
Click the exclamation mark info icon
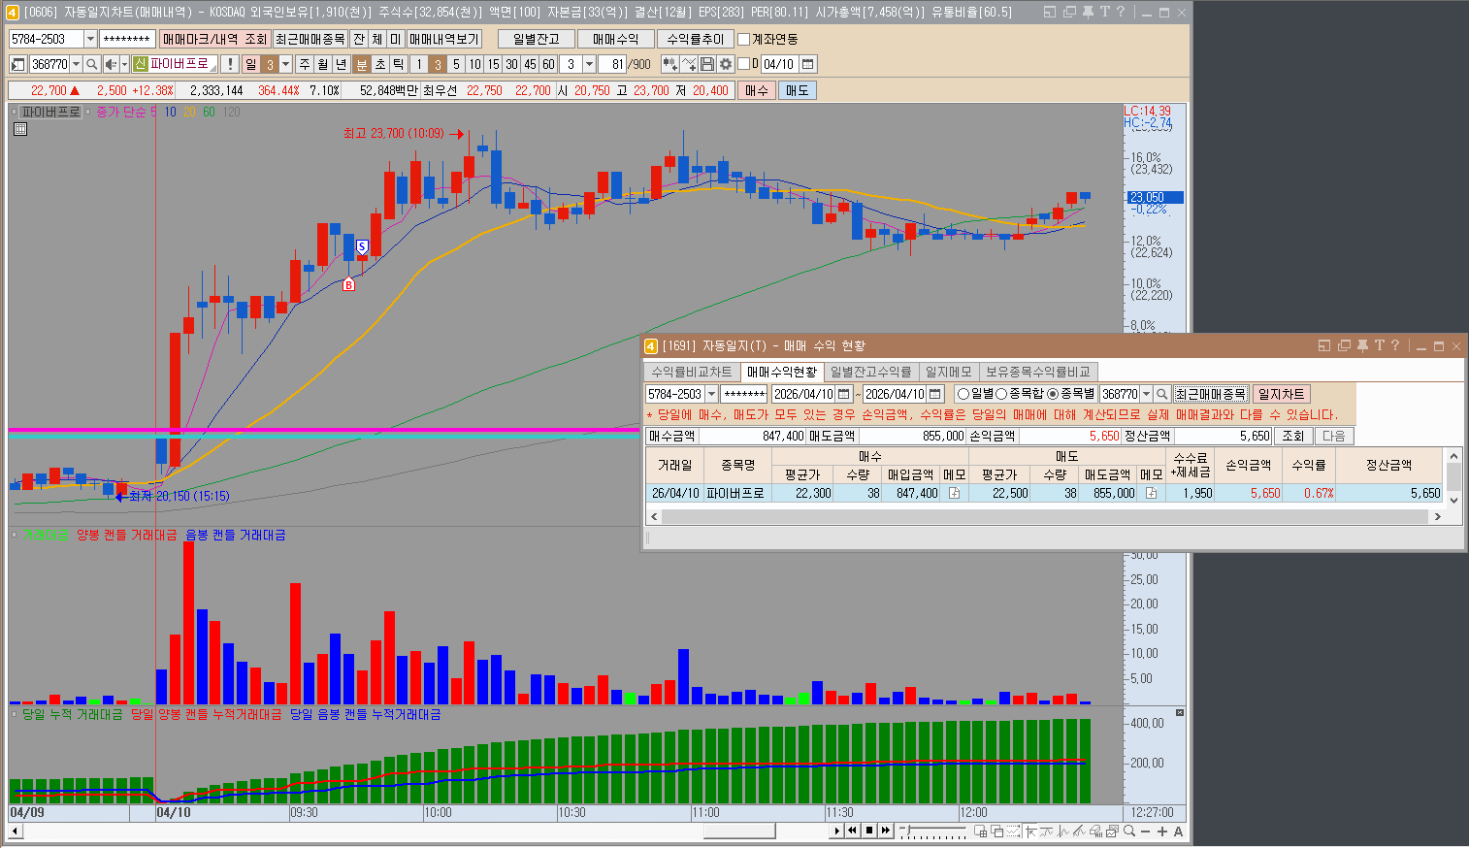[230, 64]
